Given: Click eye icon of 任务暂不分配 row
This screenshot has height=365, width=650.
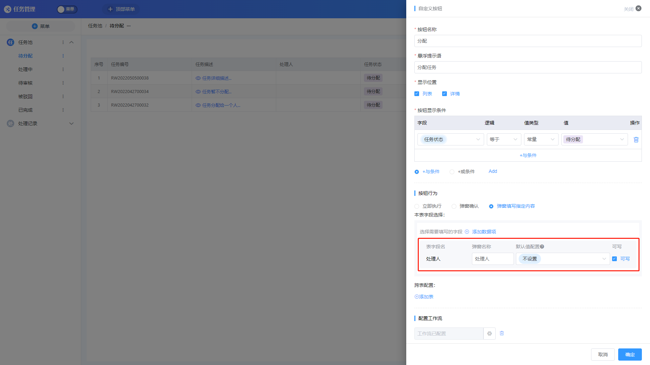Looking at the screenshot, I should [198, 92].
